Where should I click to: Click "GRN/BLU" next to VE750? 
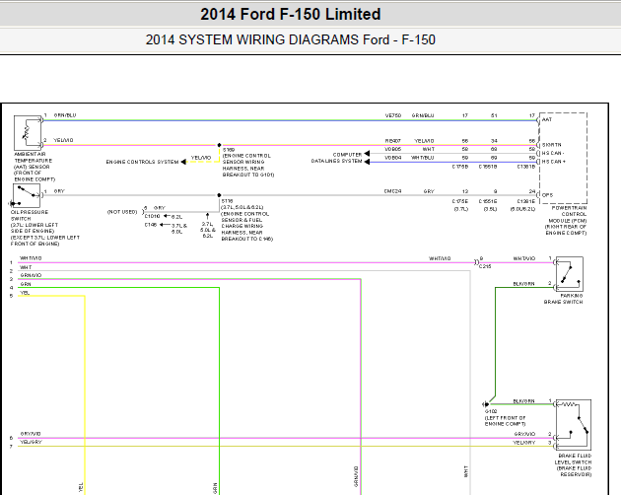coord(423,115)
